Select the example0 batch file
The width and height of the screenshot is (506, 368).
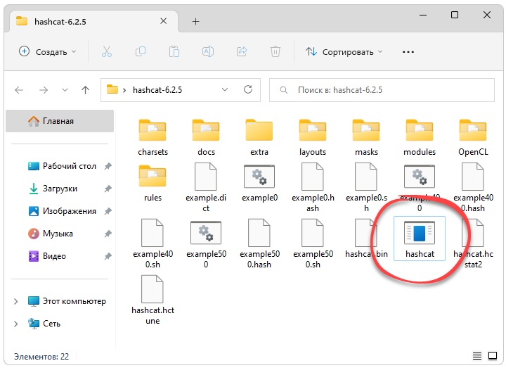click(259, 183)
